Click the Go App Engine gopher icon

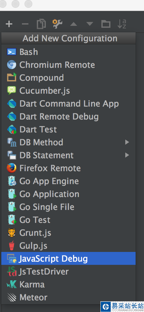coord(12,181)
